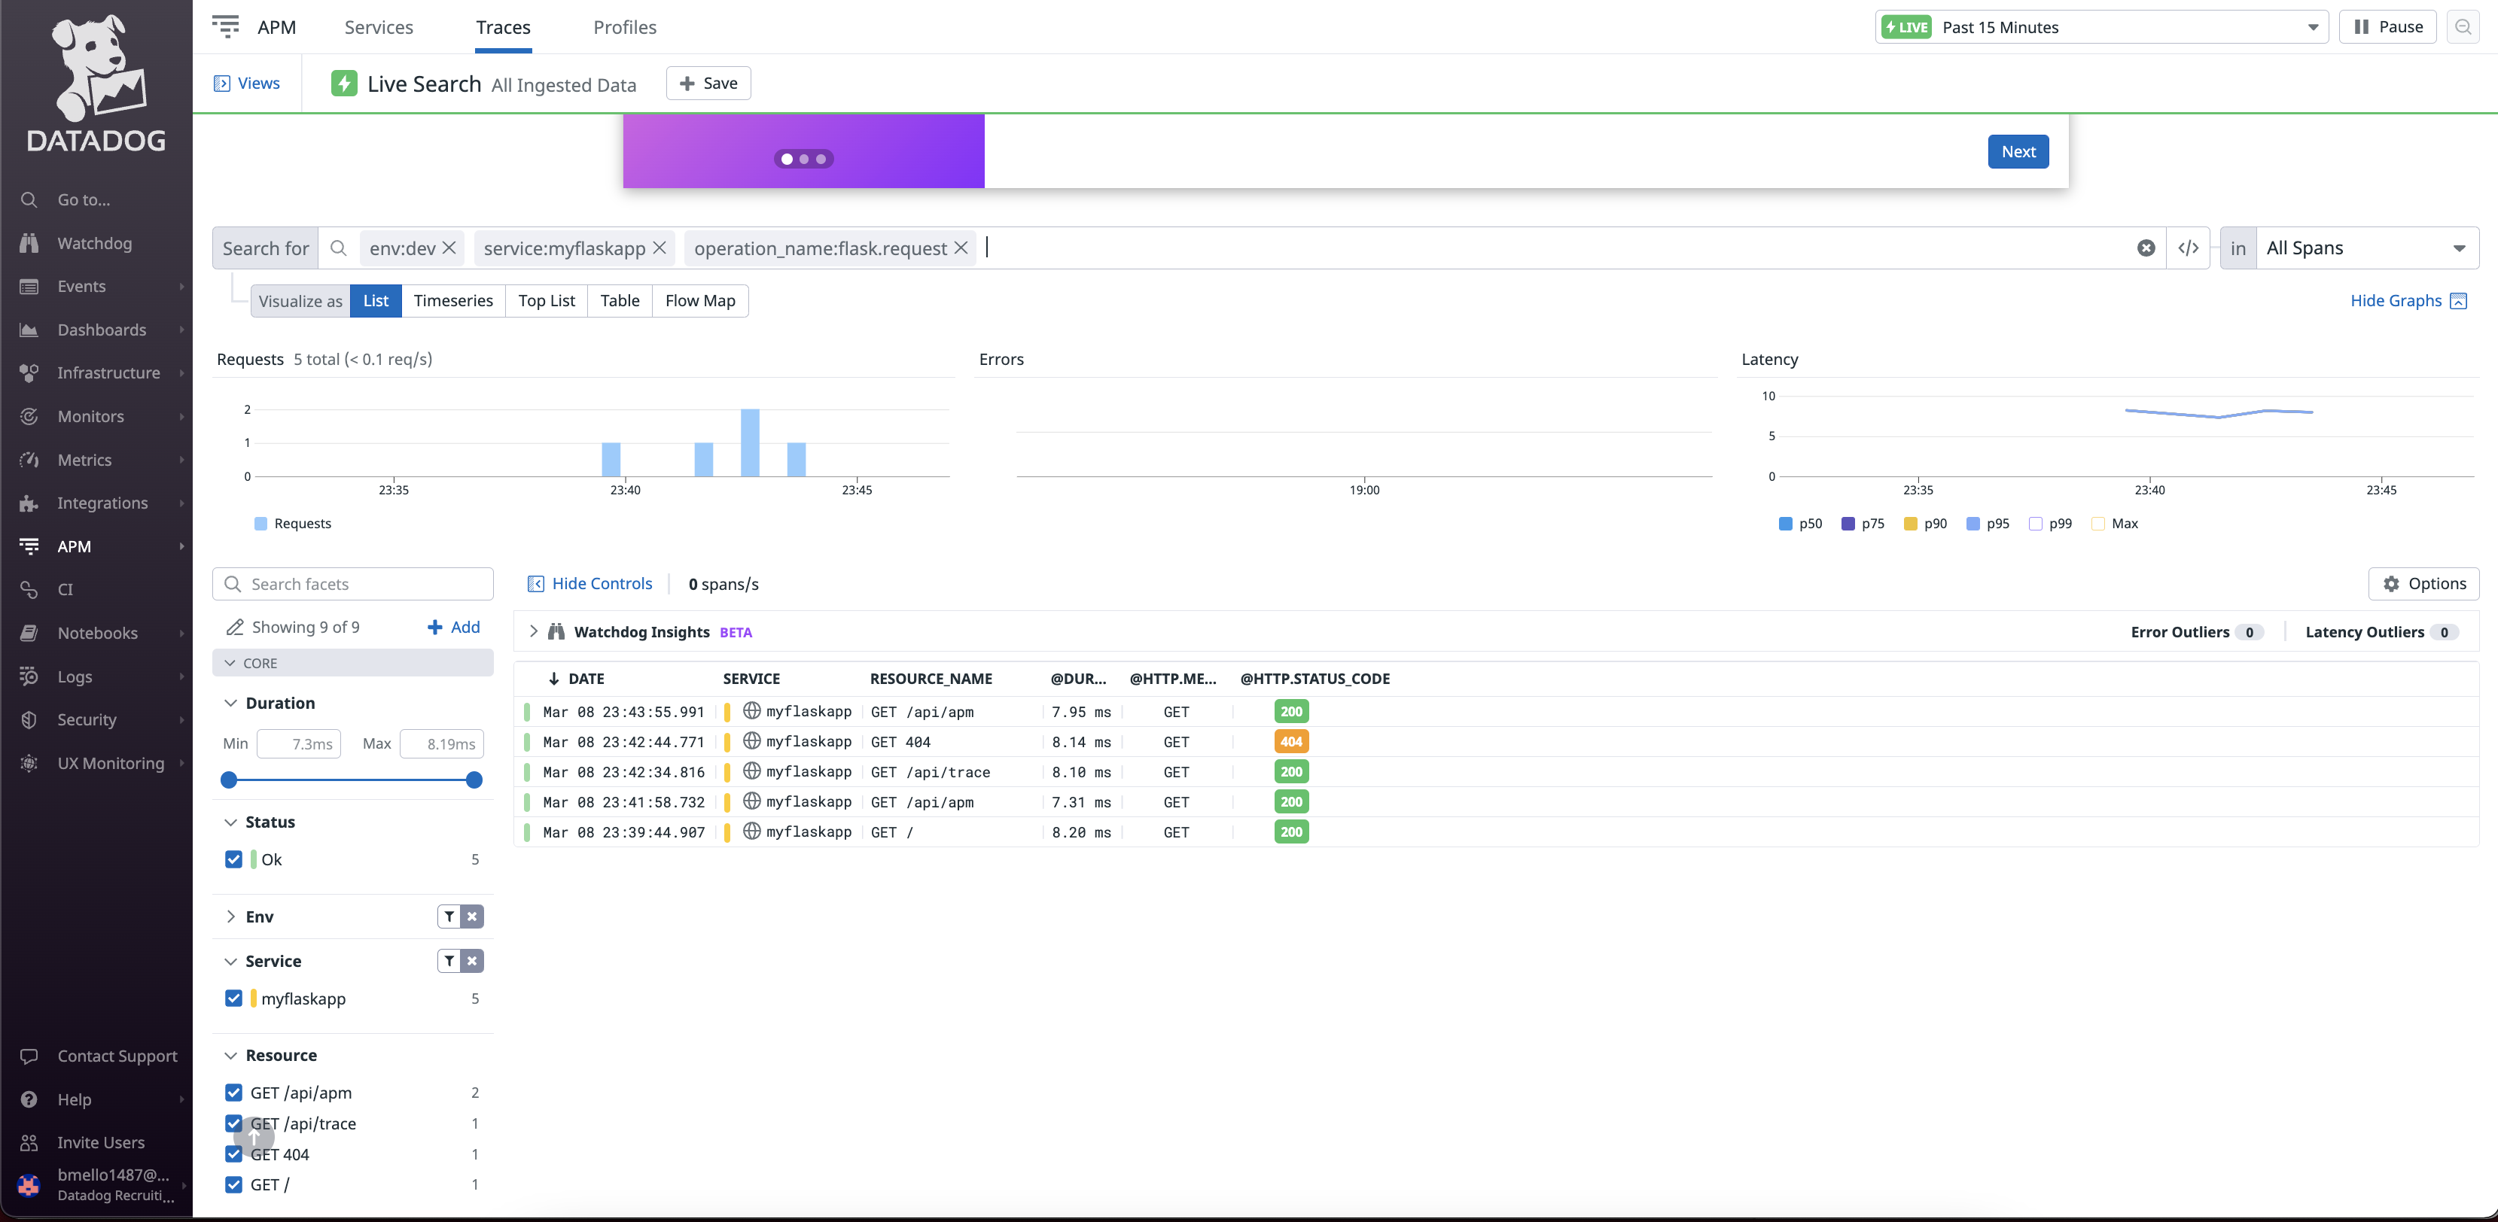Toggle p50 latency legend series
This screenshot has width=2498, height=1222.
1800,524
